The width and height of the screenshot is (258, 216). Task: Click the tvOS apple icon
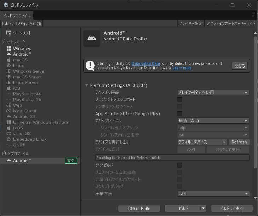pos(9,128)
